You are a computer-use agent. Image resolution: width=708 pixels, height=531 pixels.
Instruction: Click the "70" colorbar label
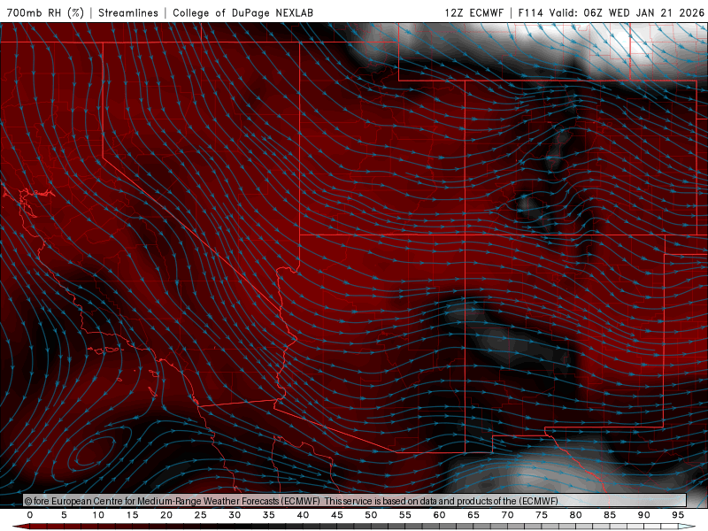[x=507, y=515]
